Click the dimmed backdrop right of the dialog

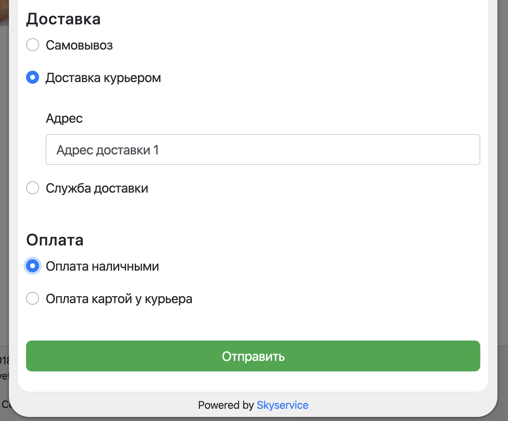click(x=503, y=203)
